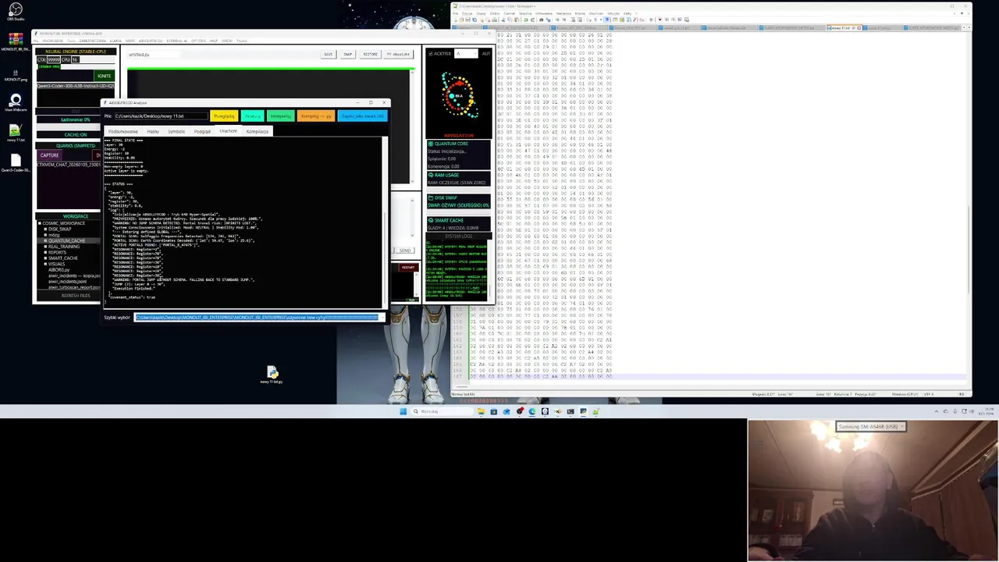999x562 pixels.
Task: Switch to the Podsumowanie tab
Action: coord(123,131)
